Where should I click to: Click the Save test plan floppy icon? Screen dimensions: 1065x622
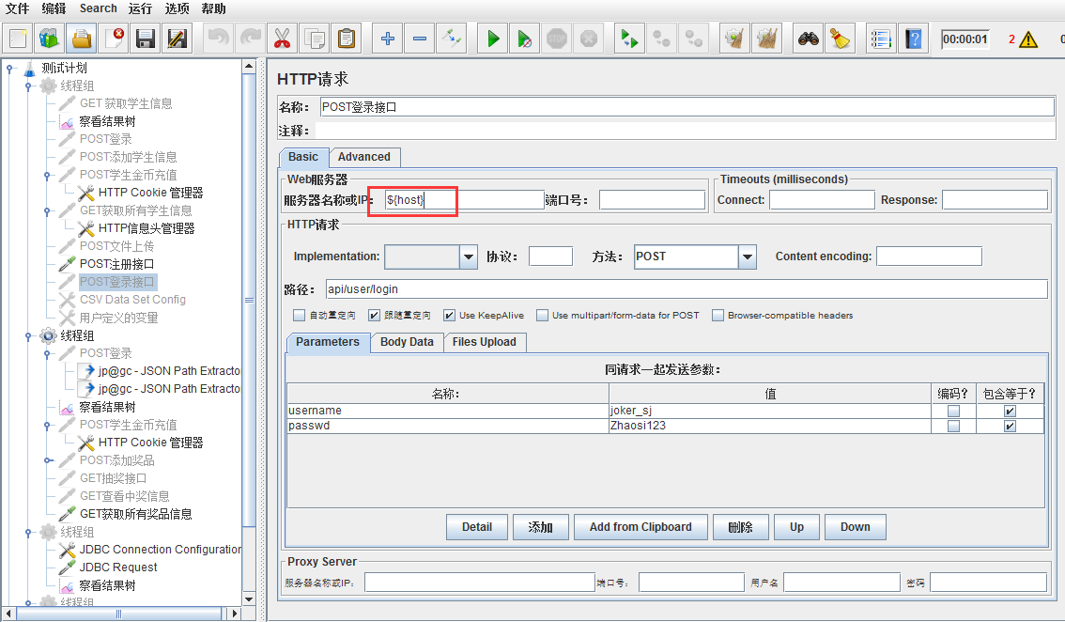tap(145, 39)
